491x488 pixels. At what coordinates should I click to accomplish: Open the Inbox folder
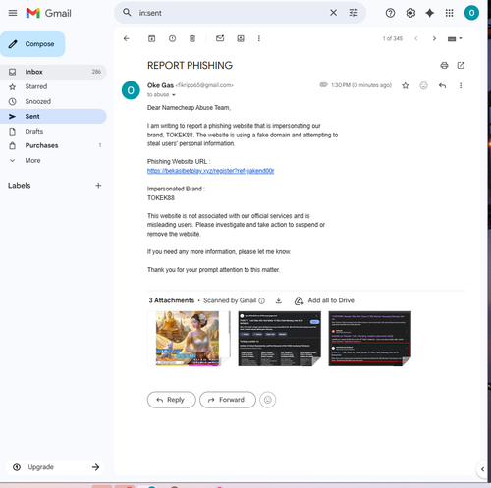[53, 72]
